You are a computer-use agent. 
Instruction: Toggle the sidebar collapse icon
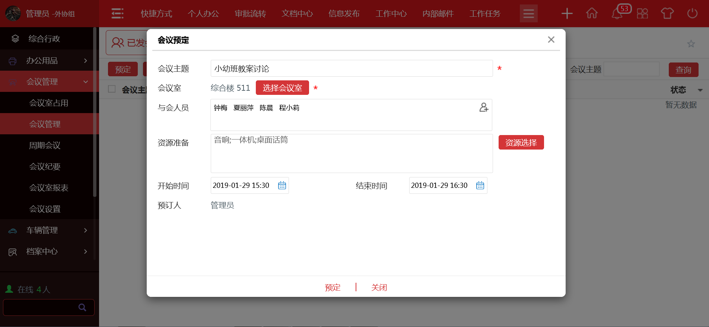[x=118, y=13]
